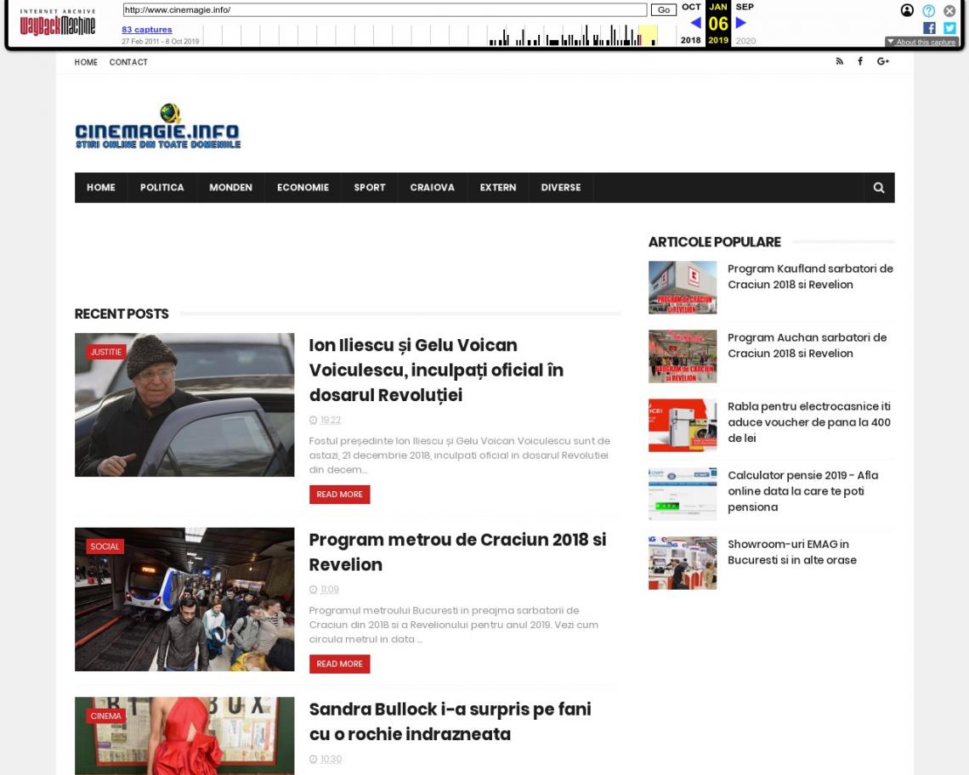Open the DIVERSE menu item
969x775 pixels.
click(x=561, y=188)
